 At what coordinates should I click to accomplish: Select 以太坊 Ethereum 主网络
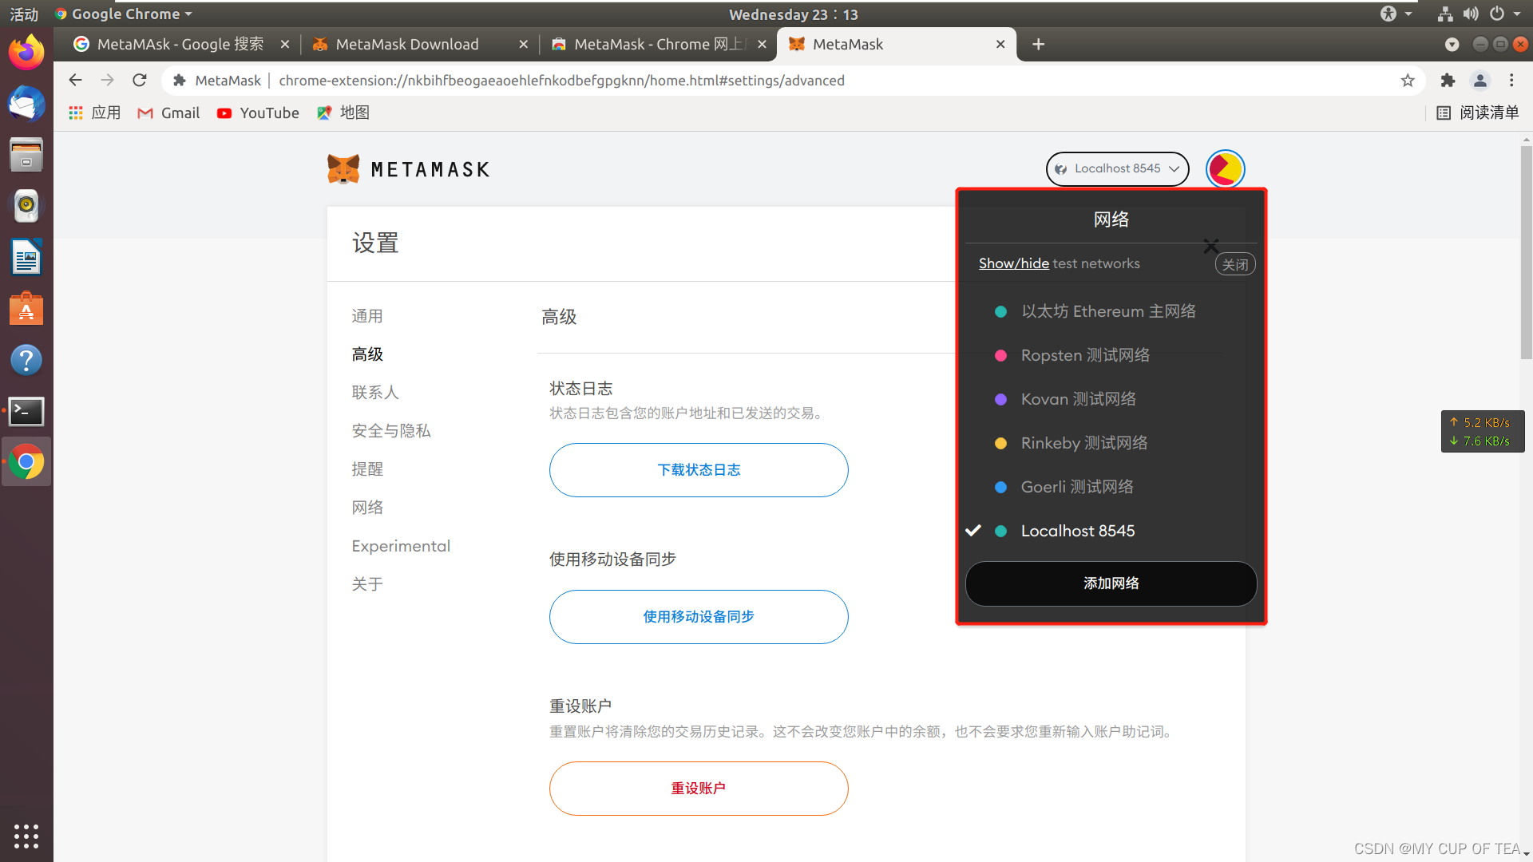(x=1110, y=311)
